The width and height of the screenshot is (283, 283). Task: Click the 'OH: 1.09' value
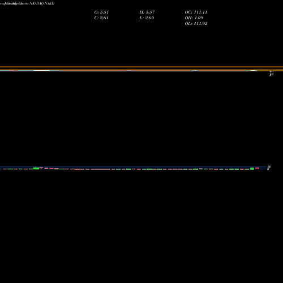pos(194,18)
